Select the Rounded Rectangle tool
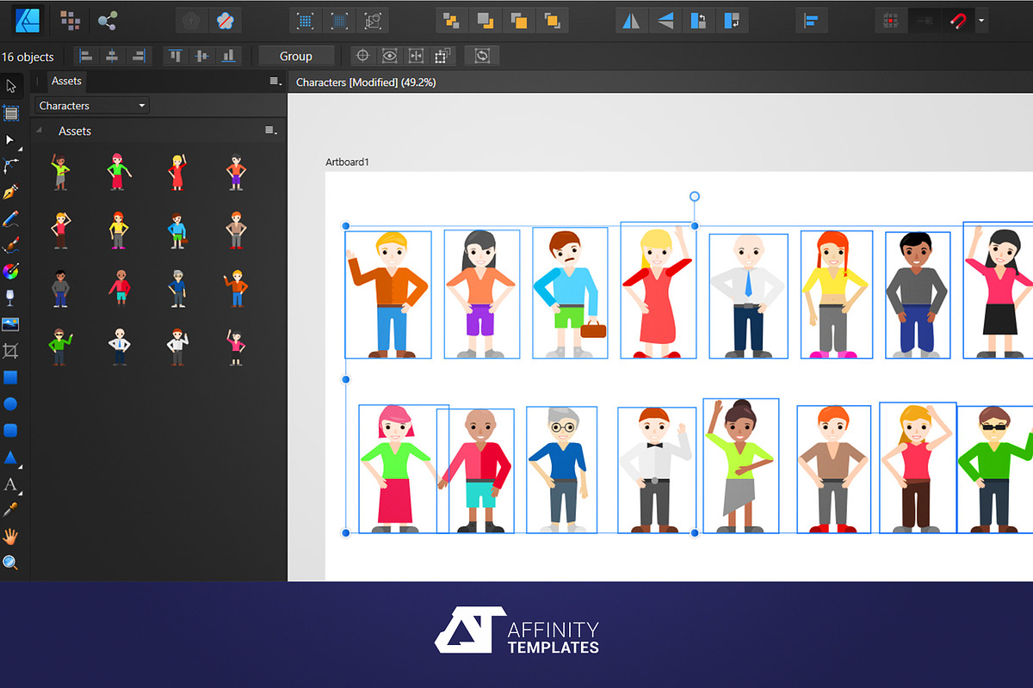This screenshot has width=1033, height=688. click(x=11, y=430)
